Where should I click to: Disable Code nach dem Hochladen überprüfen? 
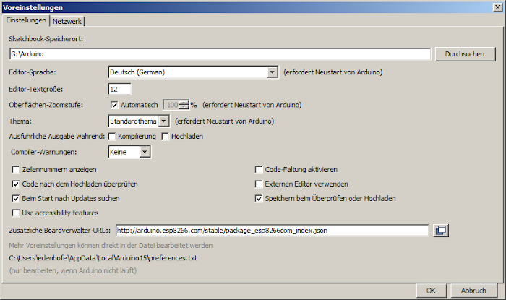16,184
